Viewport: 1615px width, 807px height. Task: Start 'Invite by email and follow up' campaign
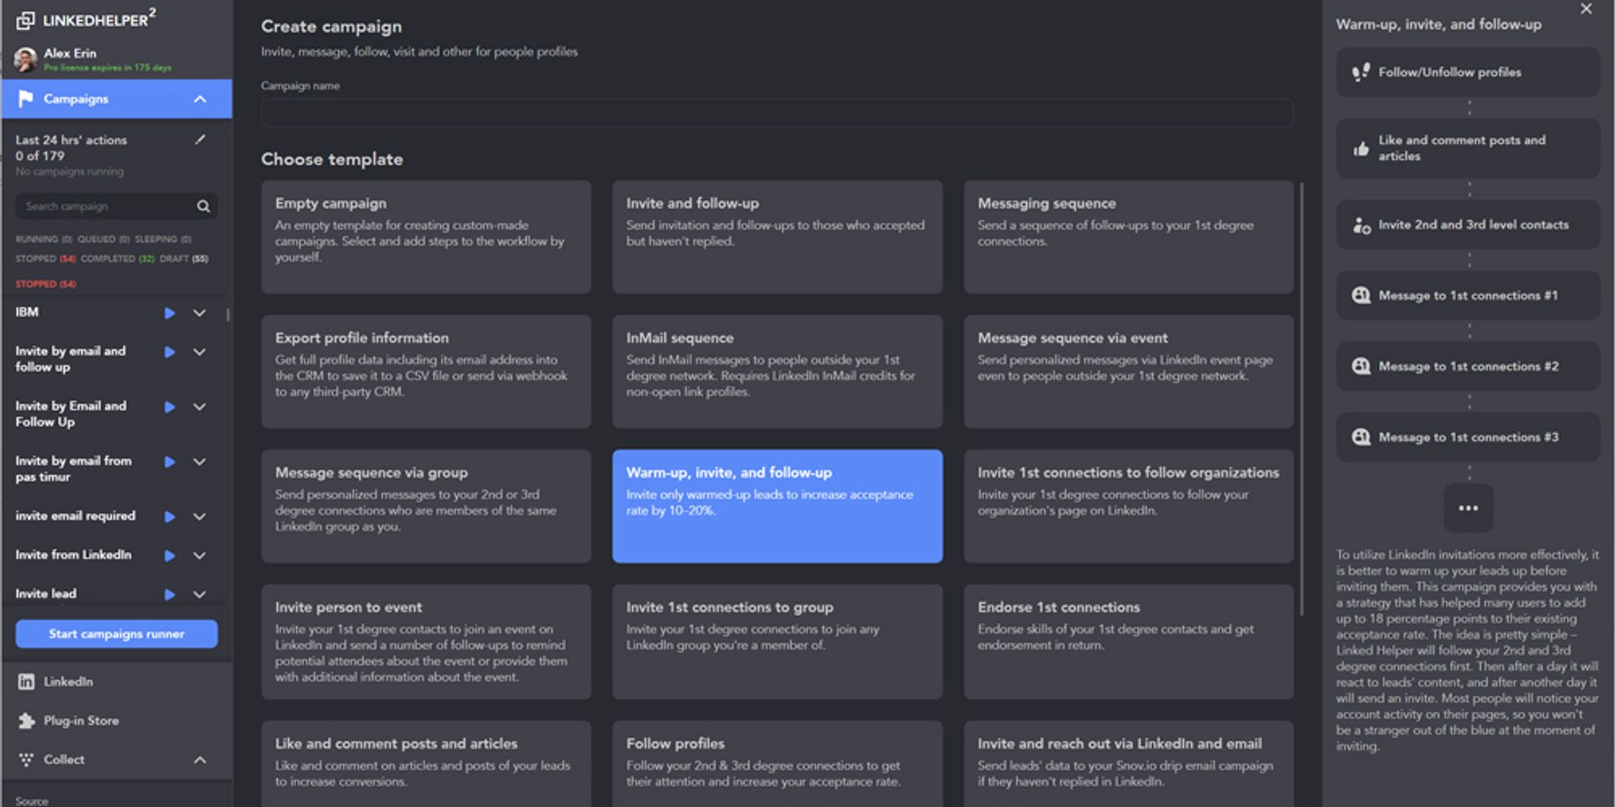pyautogui.click(x=170, y=352)
